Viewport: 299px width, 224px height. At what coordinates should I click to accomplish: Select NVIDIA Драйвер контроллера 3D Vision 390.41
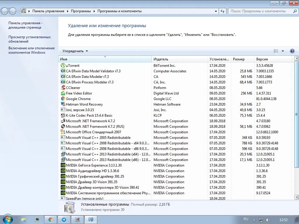pos(175,187)
